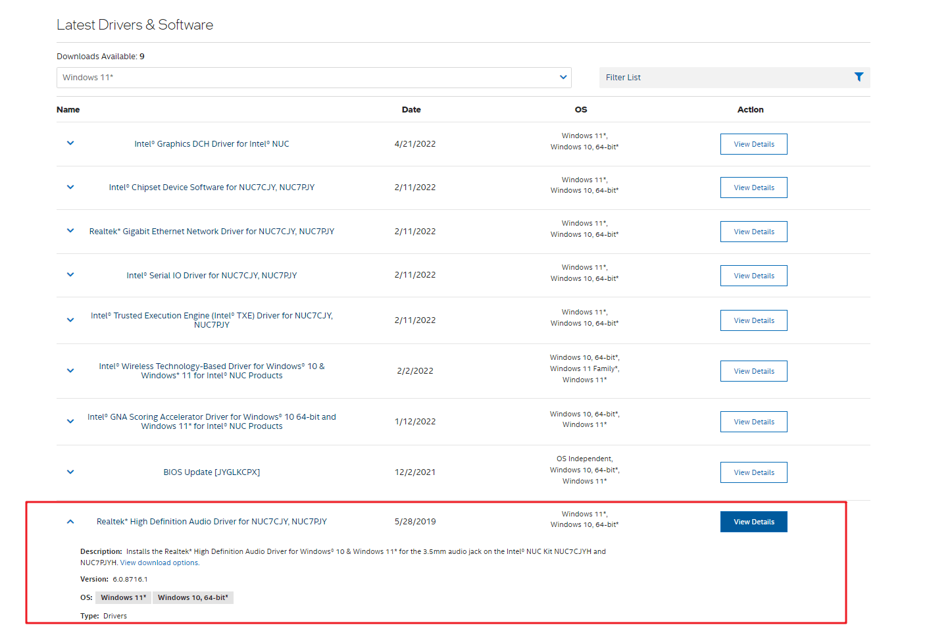View Details for Intel Wireless Technology-Based Driver
The height and width of the screenshot is (627, 927).
tap(754, 371)
